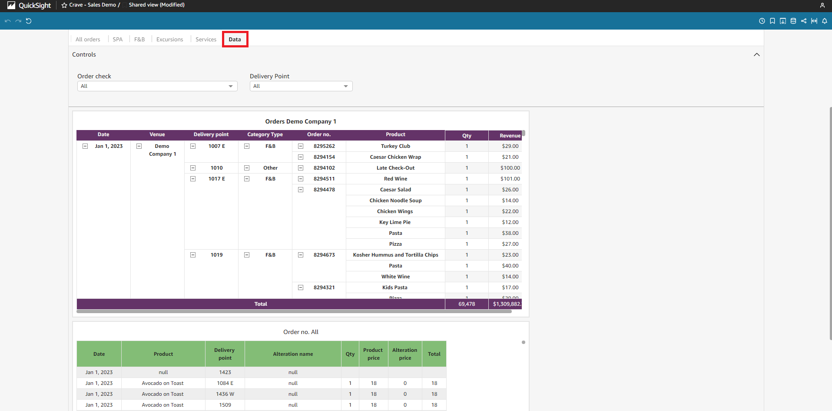
Task: Collapse order no. 8294102
Action: (301, 168)
